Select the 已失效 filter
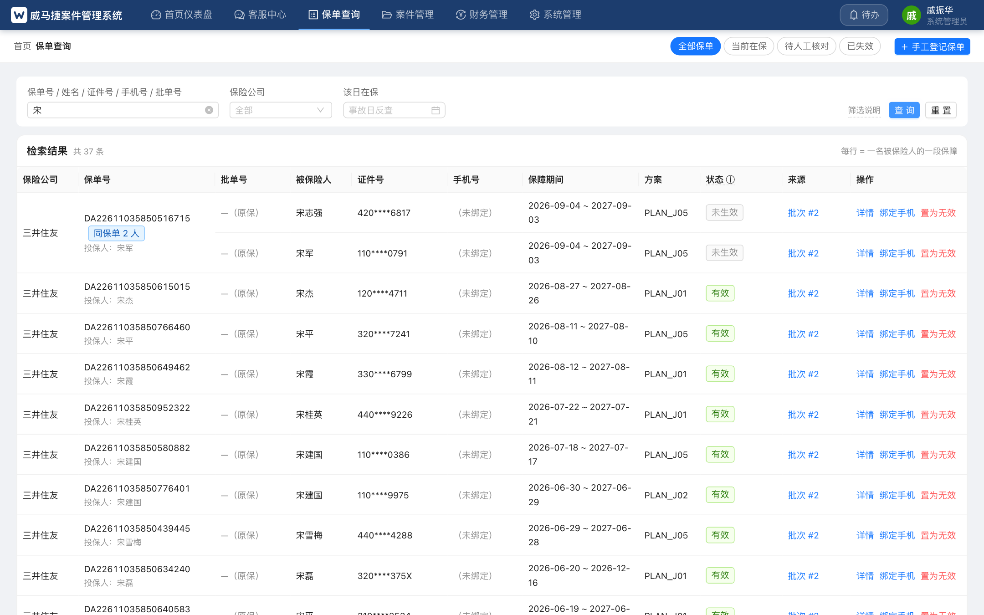This screenshot has width=984, height=615. coord(860,46)
